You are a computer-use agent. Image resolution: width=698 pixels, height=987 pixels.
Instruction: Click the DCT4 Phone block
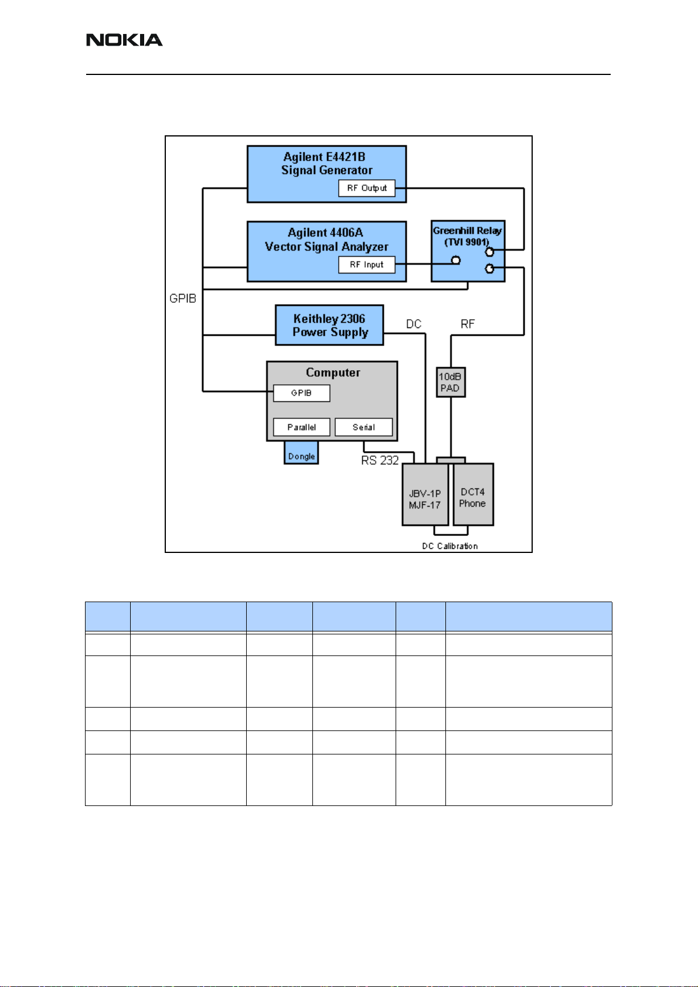tap(473, 497)
